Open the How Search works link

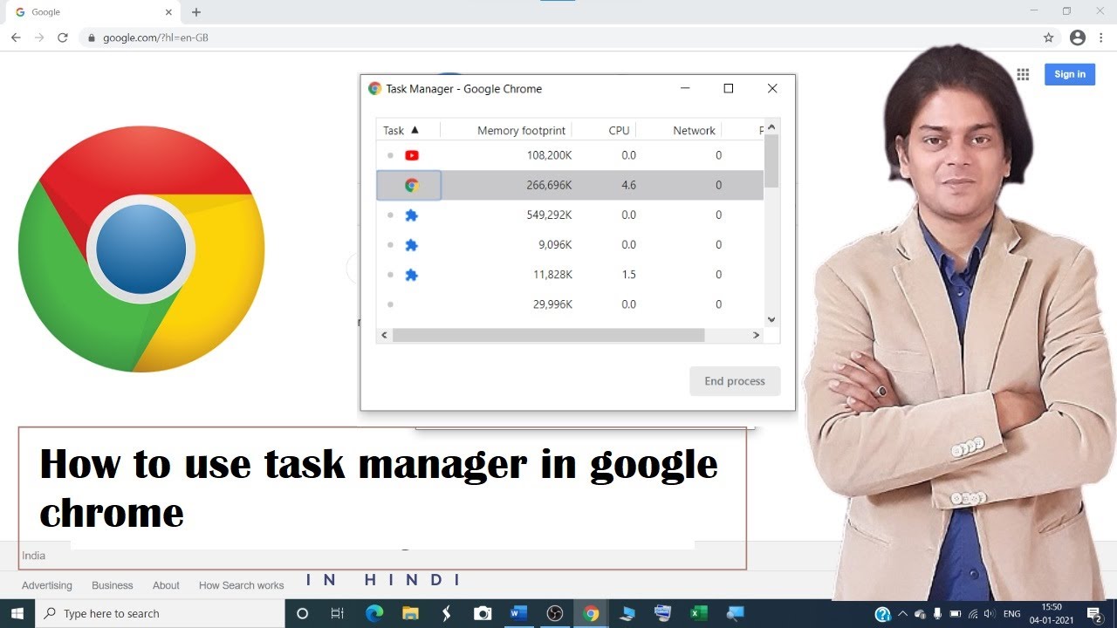click(242, 585)
